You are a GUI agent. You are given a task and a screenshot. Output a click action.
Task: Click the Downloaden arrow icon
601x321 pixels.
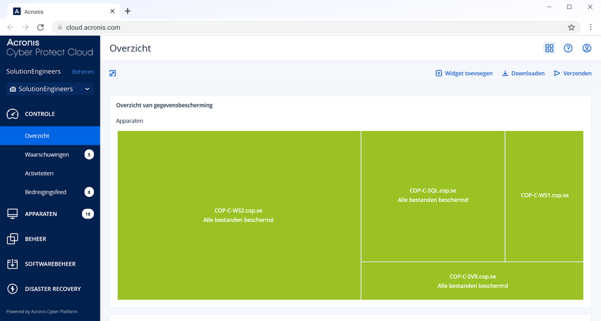tap(505, 73)
